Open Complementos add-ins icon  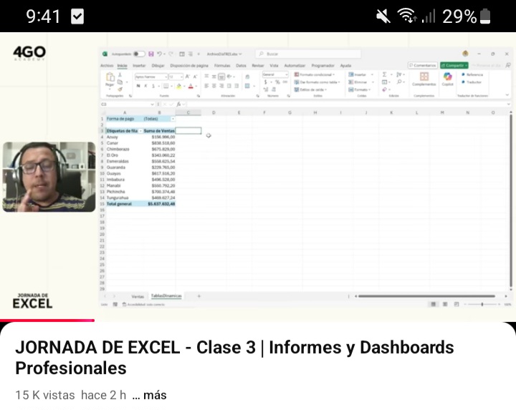click(x=424, y=77)
